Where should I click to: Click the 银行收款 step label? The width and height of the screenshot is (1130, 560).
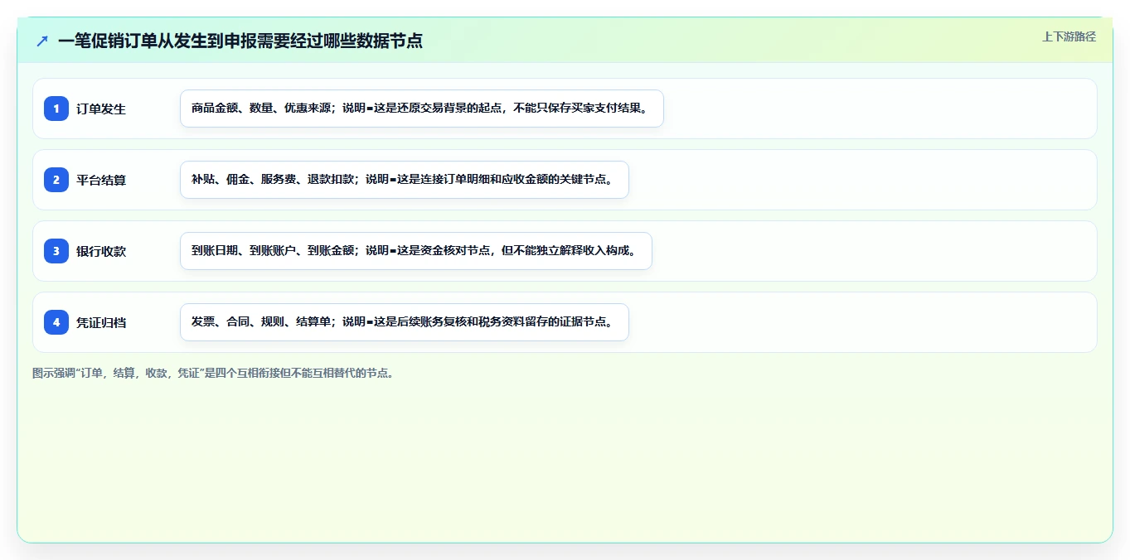click(101, 251)
